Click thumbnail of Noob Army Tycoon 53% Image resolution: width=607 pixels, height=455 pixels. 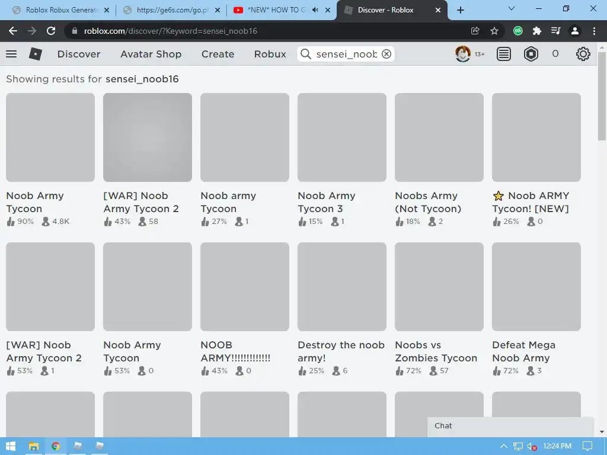[148, 287]
